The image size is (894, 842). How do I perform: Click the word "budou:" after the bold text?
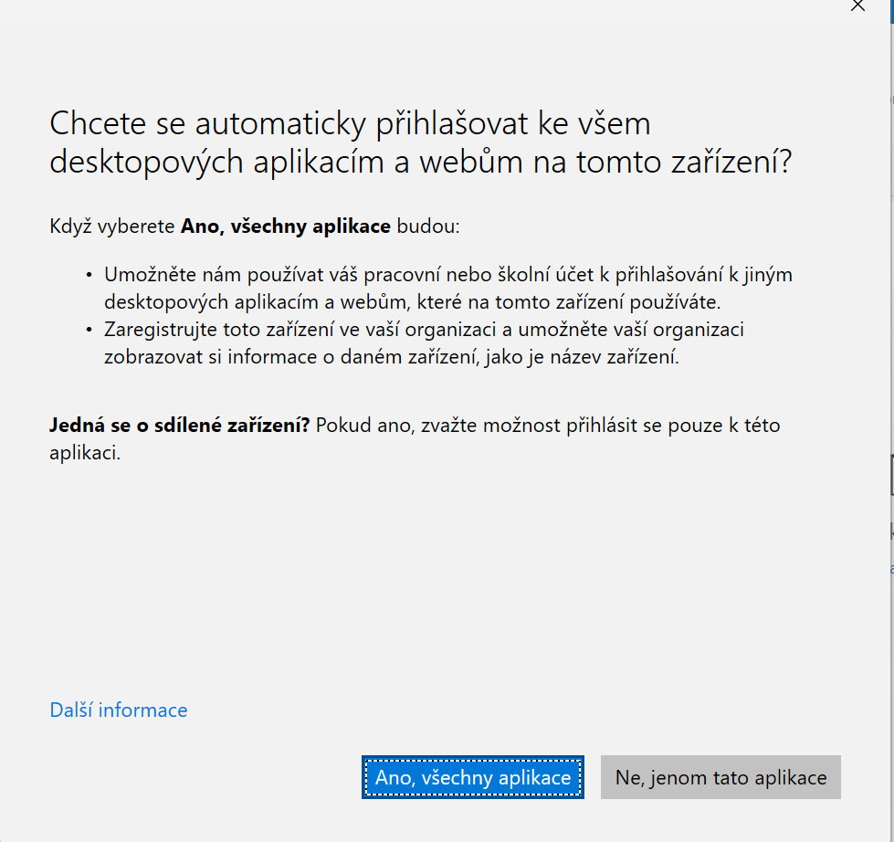coord(427,226)
